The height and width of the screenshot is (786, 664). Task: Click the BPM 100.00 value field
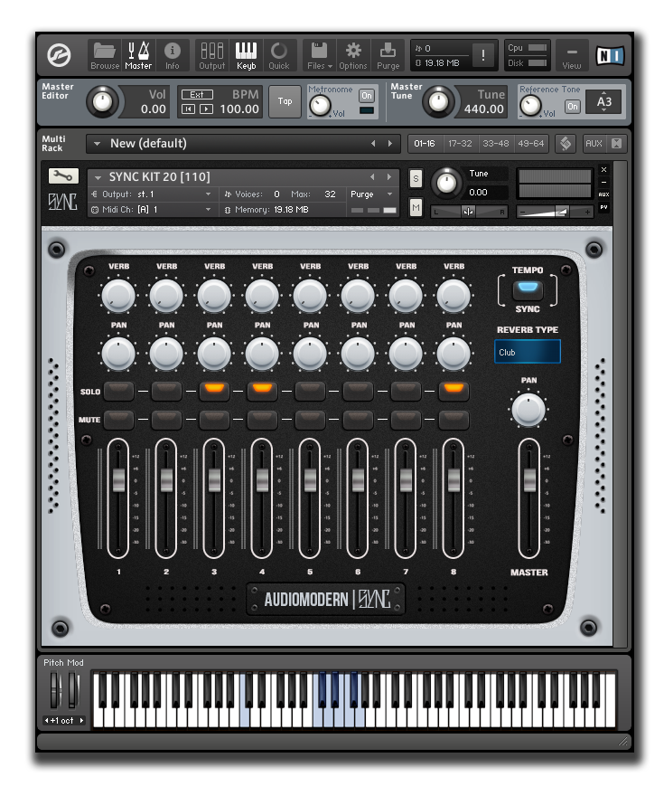[239, 109]
